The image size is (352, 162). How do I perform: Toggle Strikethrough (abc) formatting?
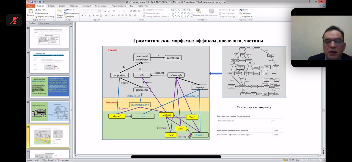pos(97,15)
